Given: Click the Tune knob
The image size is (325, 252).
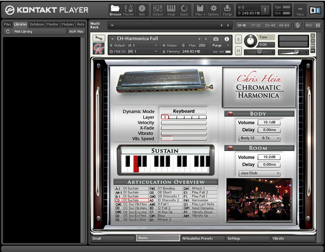Looking at the screenshot, I should point(251,41).
